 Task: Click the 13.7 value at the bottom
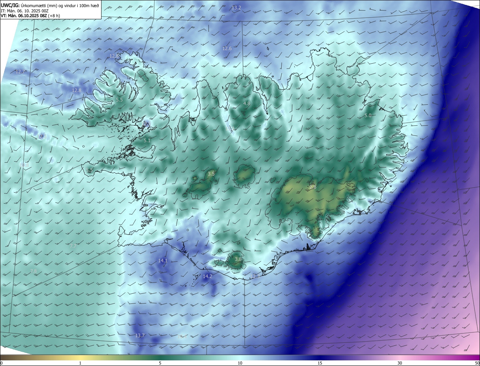tap(140, 335)
